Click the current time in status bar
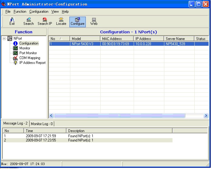Screen dimensions: 211x169 (23, 164)
